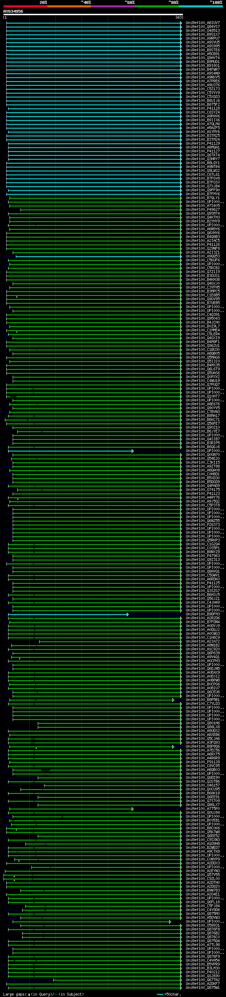Select hit UniRef100_A9S995
The height and width of the screenshot is (997, 226).
click(203, 46)
